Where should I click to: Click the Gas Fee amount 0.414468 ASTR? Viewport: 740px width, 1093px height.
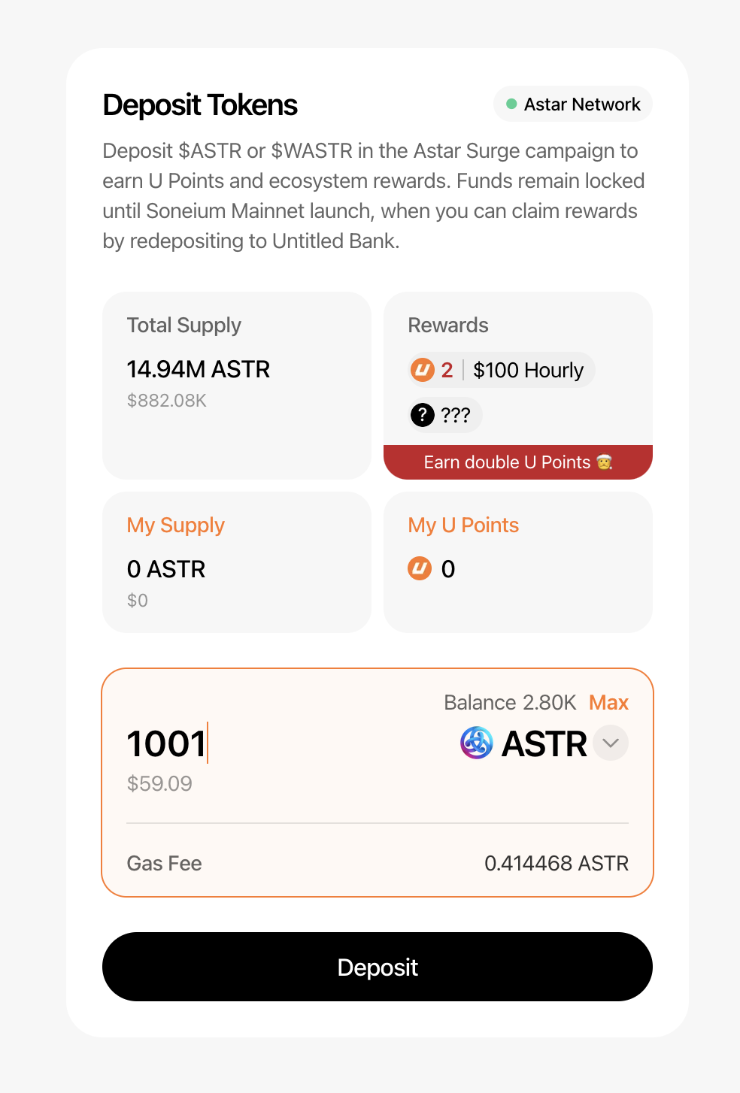coord(557,863)
